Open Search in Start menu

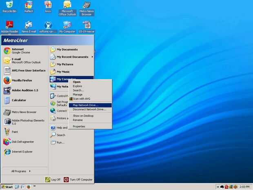(x=71, y=135)
